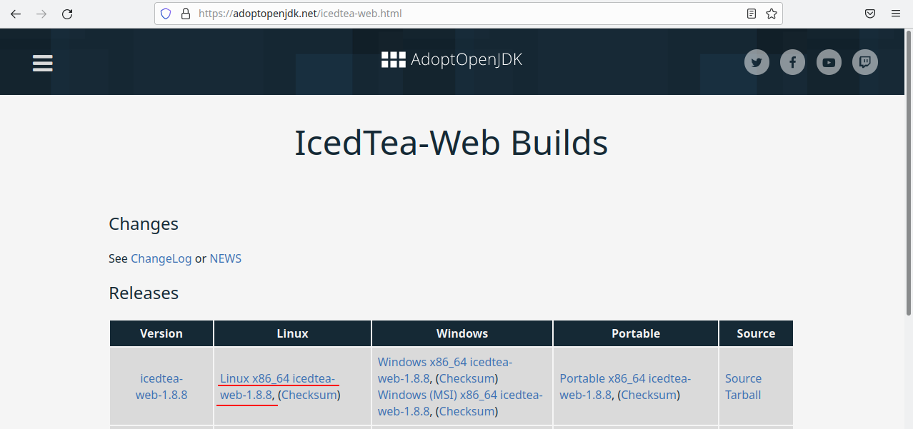913x429 pixels.
Task: Download Linux x86_64 icedtea-web-1.8.8
Action: (x=277, y=386)
